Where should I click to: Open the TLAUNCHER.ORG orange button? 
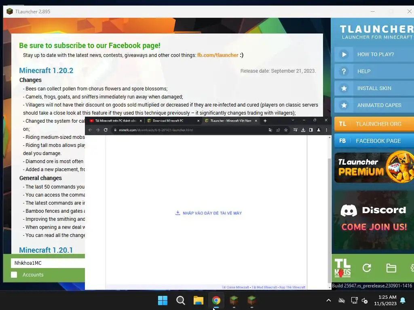[374, 124]
